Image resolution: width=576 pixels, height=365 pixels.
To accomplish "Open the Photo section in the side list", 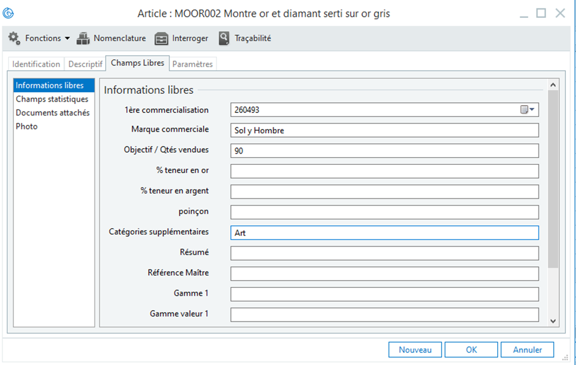I will coord(27,126).
